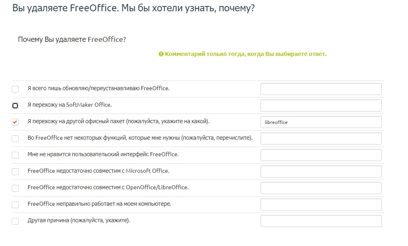Click comment field for обновляю/переустанавливаю row
Viewport: 408px width, 246px height.
click(x=321, y=89)
